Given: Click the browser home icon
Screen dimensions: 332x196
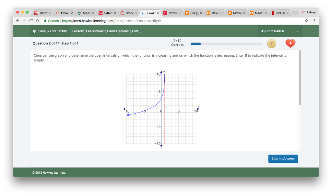Looking at the screenshot, I should click(38, 20).
